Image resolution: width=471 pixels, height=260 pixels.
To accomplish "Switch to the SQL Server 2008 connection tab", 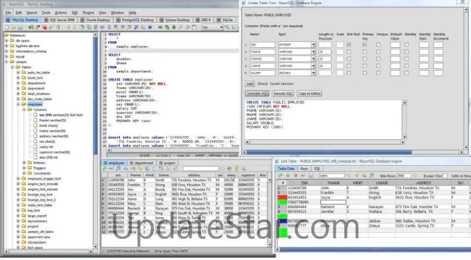I will click(59, 20).
